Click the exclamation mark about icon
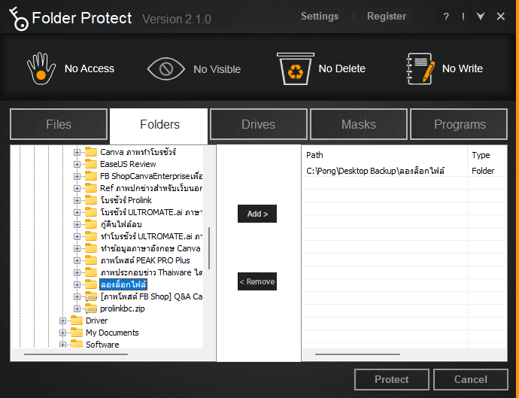The width and height of the screenshot is (519, 398). click(x=463, y=17)
